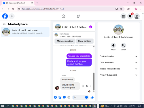
Task: Expand Chat members section
Action: [x=118, y=62]
